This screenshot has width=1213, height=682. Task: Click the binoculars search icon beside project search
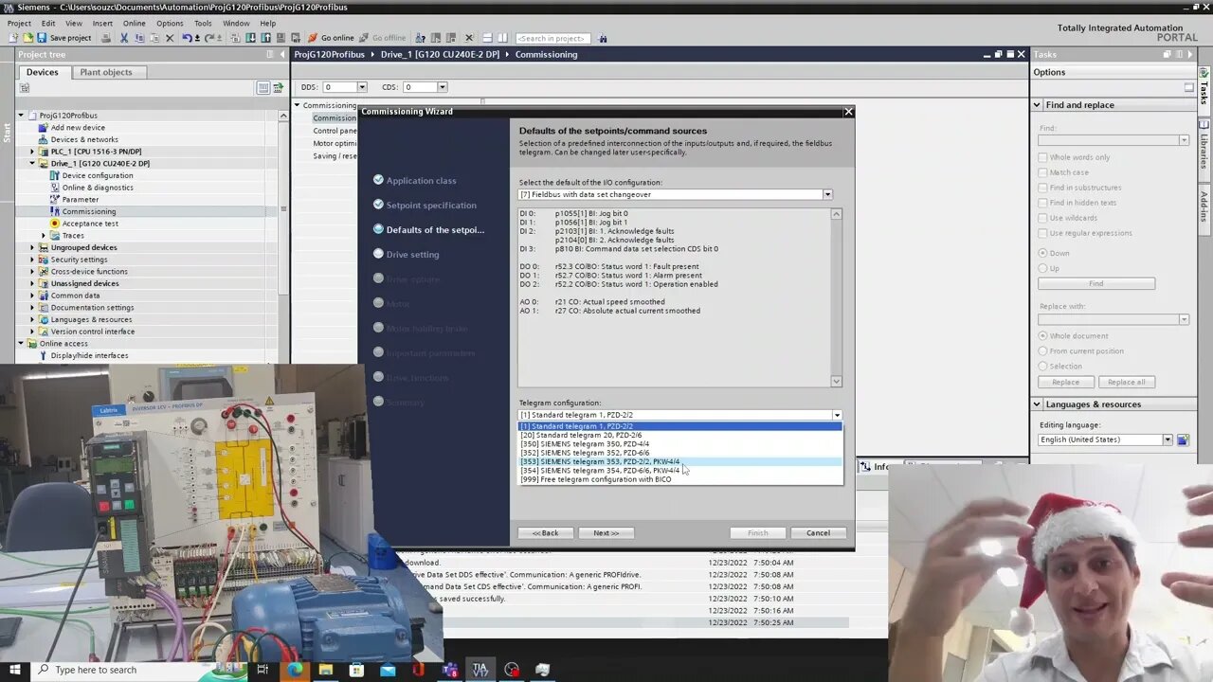click(x=603, y=38)
